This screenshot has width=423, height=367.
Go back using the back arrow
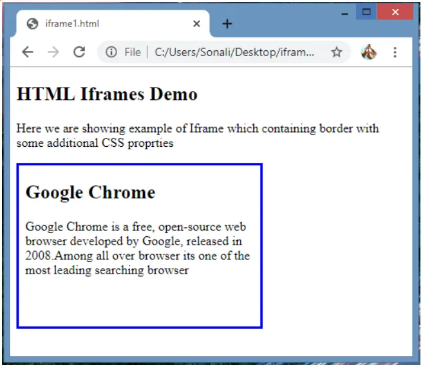point(28,52)
